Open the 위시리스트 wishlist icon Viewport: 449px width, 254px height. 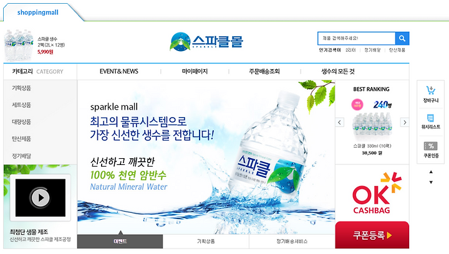pos(430,121)
